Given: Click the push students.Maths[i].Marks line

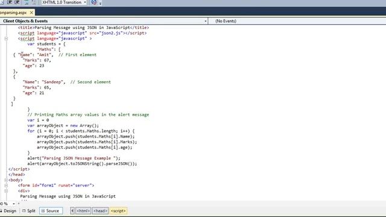Looking at the screenshot, I should [x=87, y=142].
